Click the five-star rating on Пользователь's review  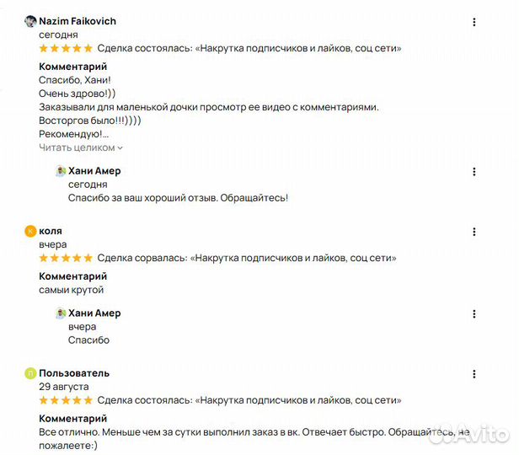pos(66,400)
